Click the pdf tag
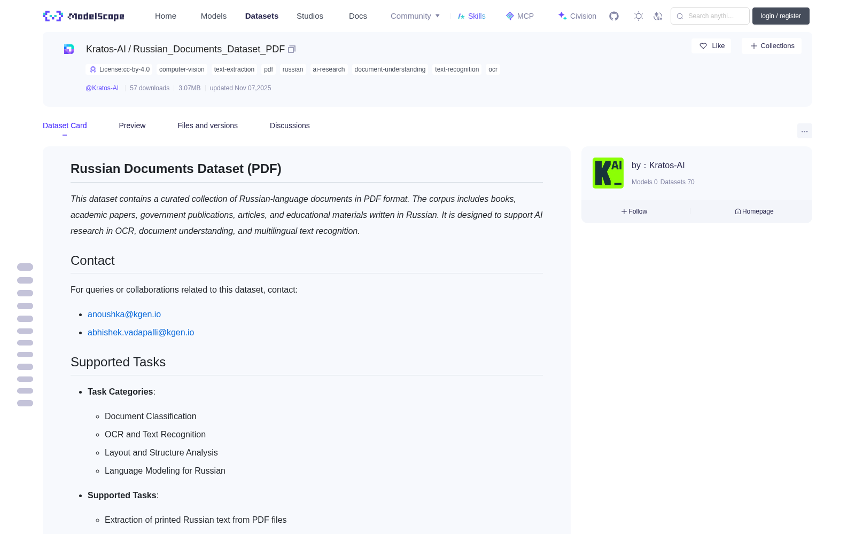855x534 pixels. tap(268, 69)
